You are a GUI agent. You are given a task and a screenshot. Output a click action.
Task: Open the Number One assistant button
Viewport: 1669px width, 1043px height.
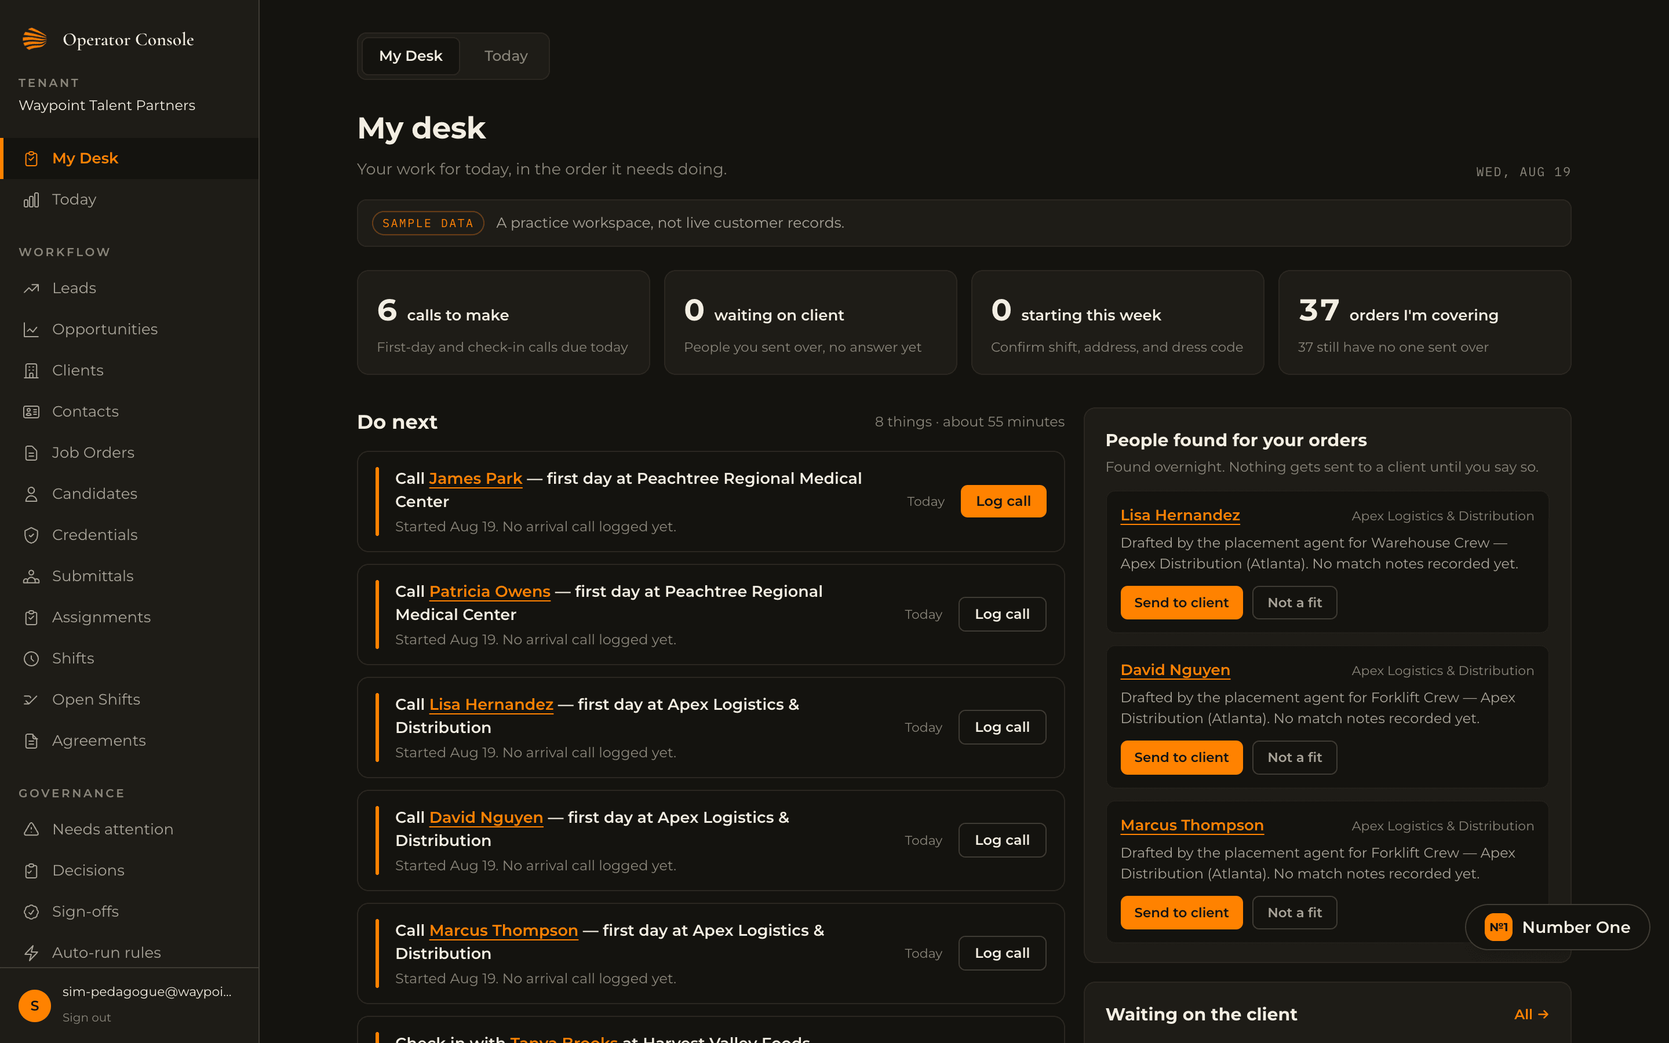1557,927
